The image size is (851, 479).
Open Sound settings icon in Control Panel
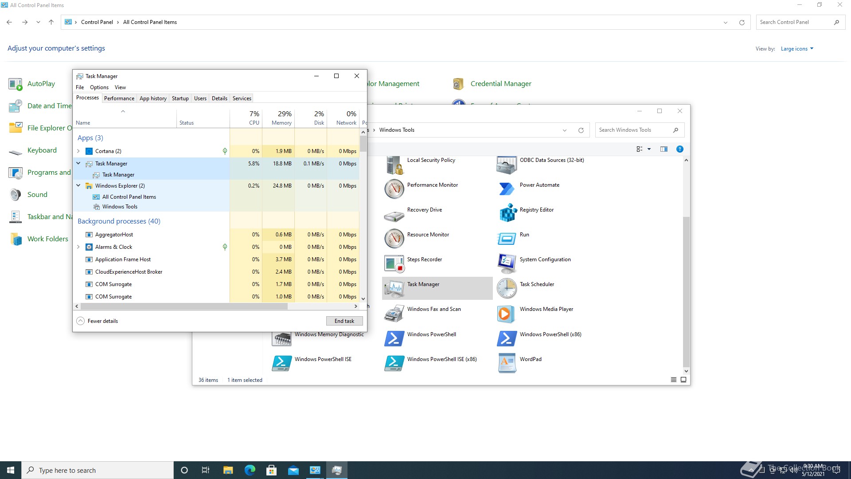coord(16,195)
